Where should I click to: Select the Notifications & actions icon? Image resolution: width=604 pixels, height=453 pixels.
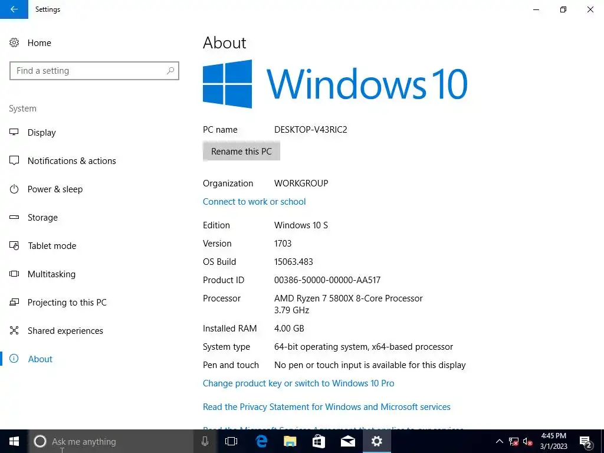click(x=14, y=160)
